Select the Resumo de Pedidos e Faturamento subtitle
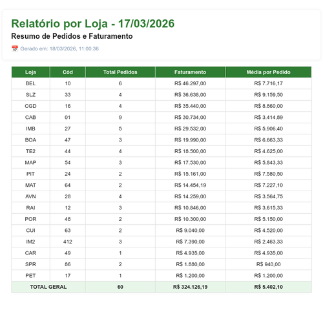This screenshot has width=323, height=323. click(72, 36)
